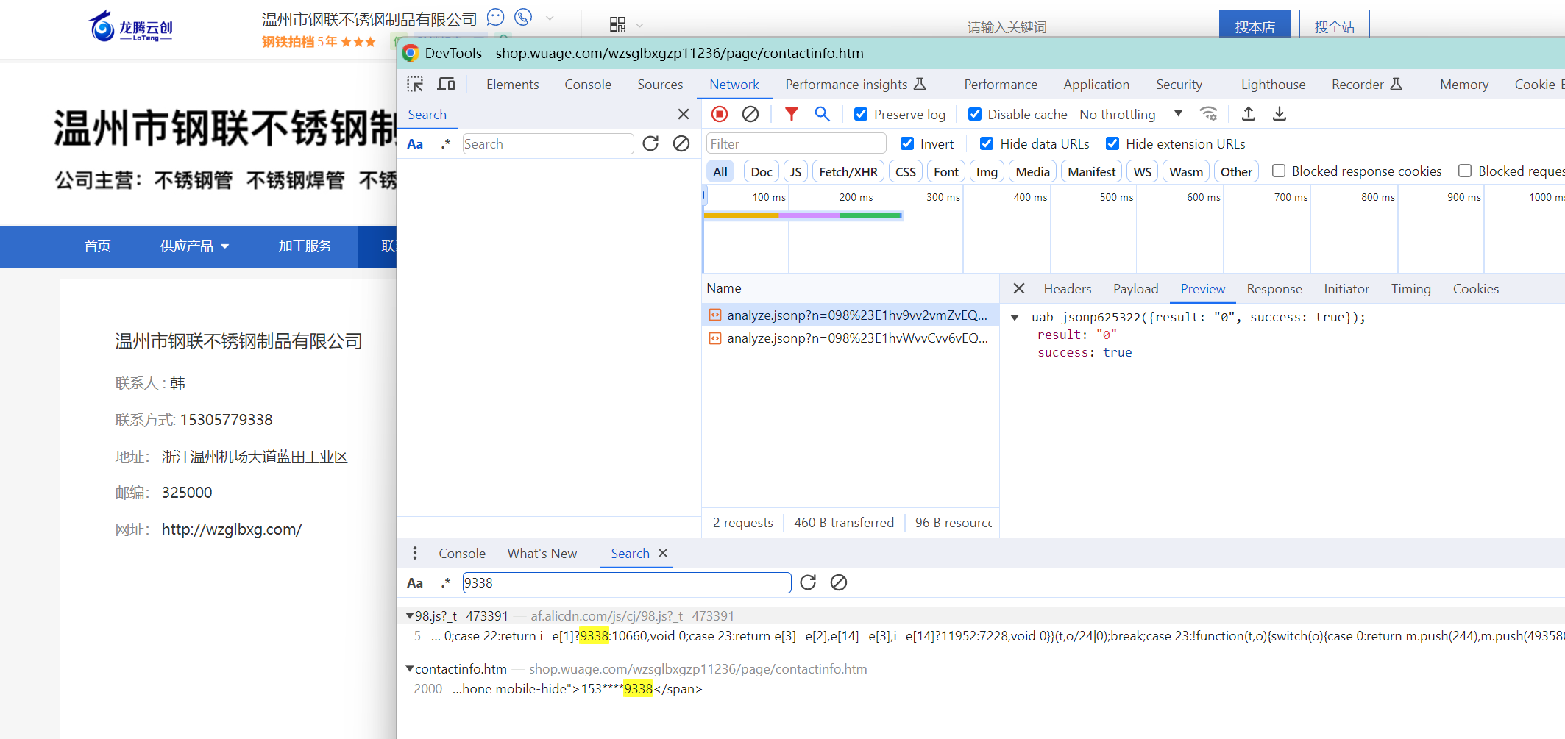
Task: Enable Blocked response cookies checkbox
Action: pyautogui.click(x=1279, y=171)
